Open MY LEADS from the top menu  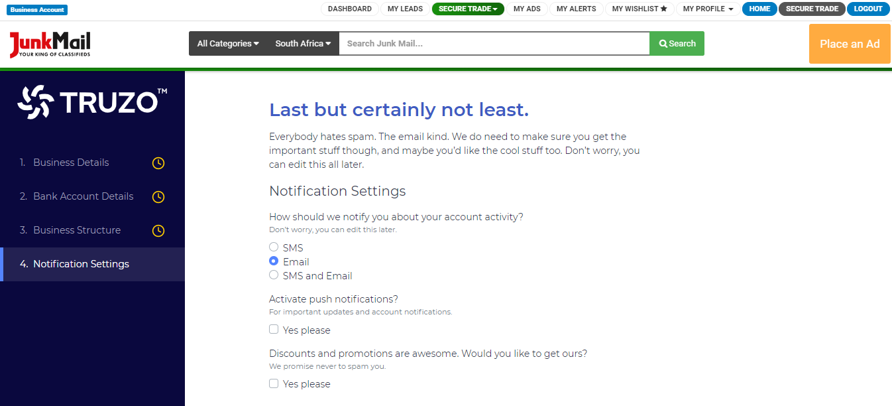(405, 9)
